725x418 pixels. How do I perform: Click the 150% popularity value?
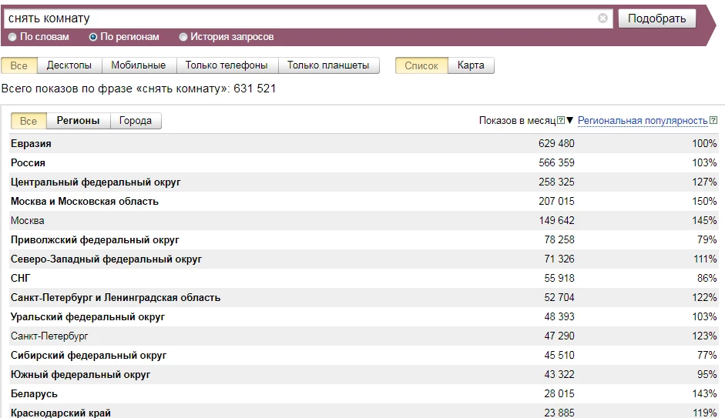(704, 202)
